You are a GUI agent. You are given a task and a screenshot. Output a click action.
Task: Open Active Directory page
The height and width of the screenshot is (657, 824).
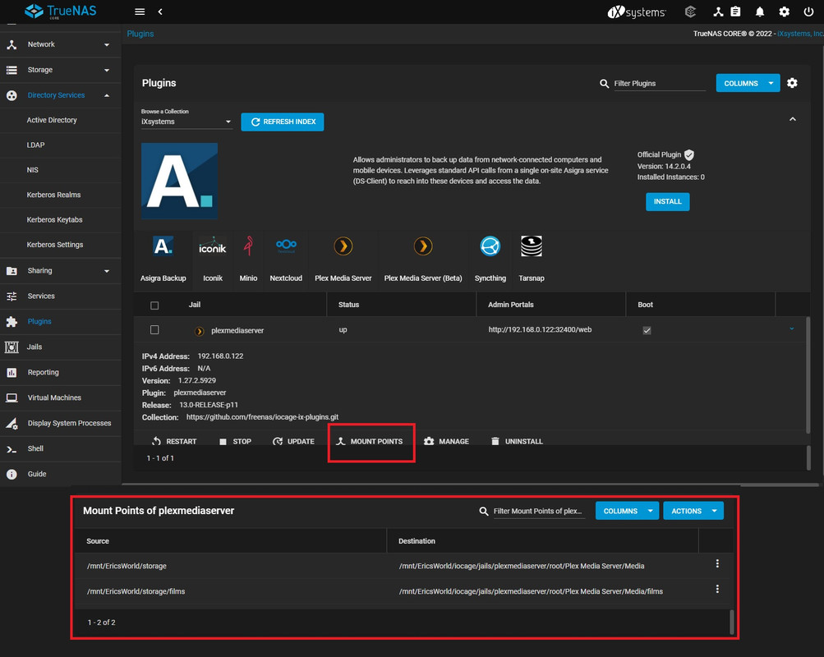52,120
